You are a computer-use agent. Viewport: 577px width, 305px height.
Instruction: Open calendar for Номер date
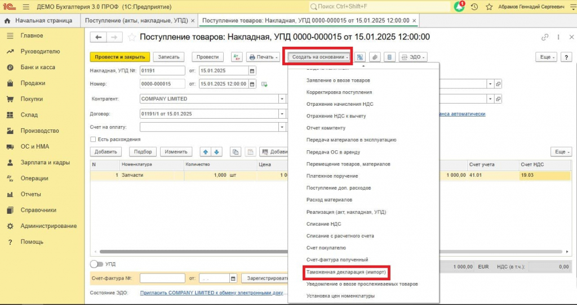[x=252, y=84]
